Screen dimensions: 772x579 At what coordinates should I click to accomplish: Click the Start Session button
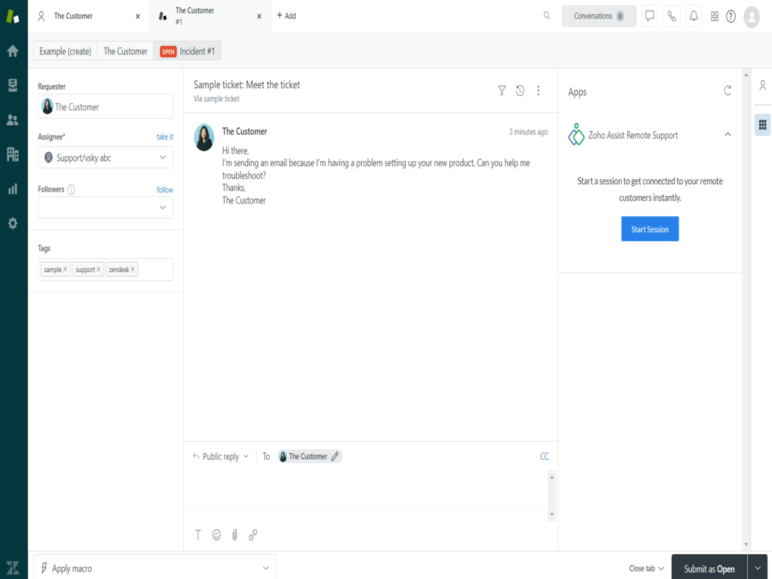coord(650,229)
